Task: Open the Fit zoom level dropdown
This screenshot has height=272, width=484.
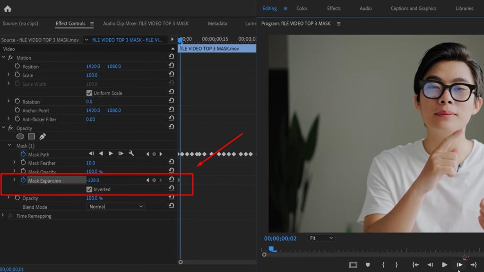Action: pos(321,238)
